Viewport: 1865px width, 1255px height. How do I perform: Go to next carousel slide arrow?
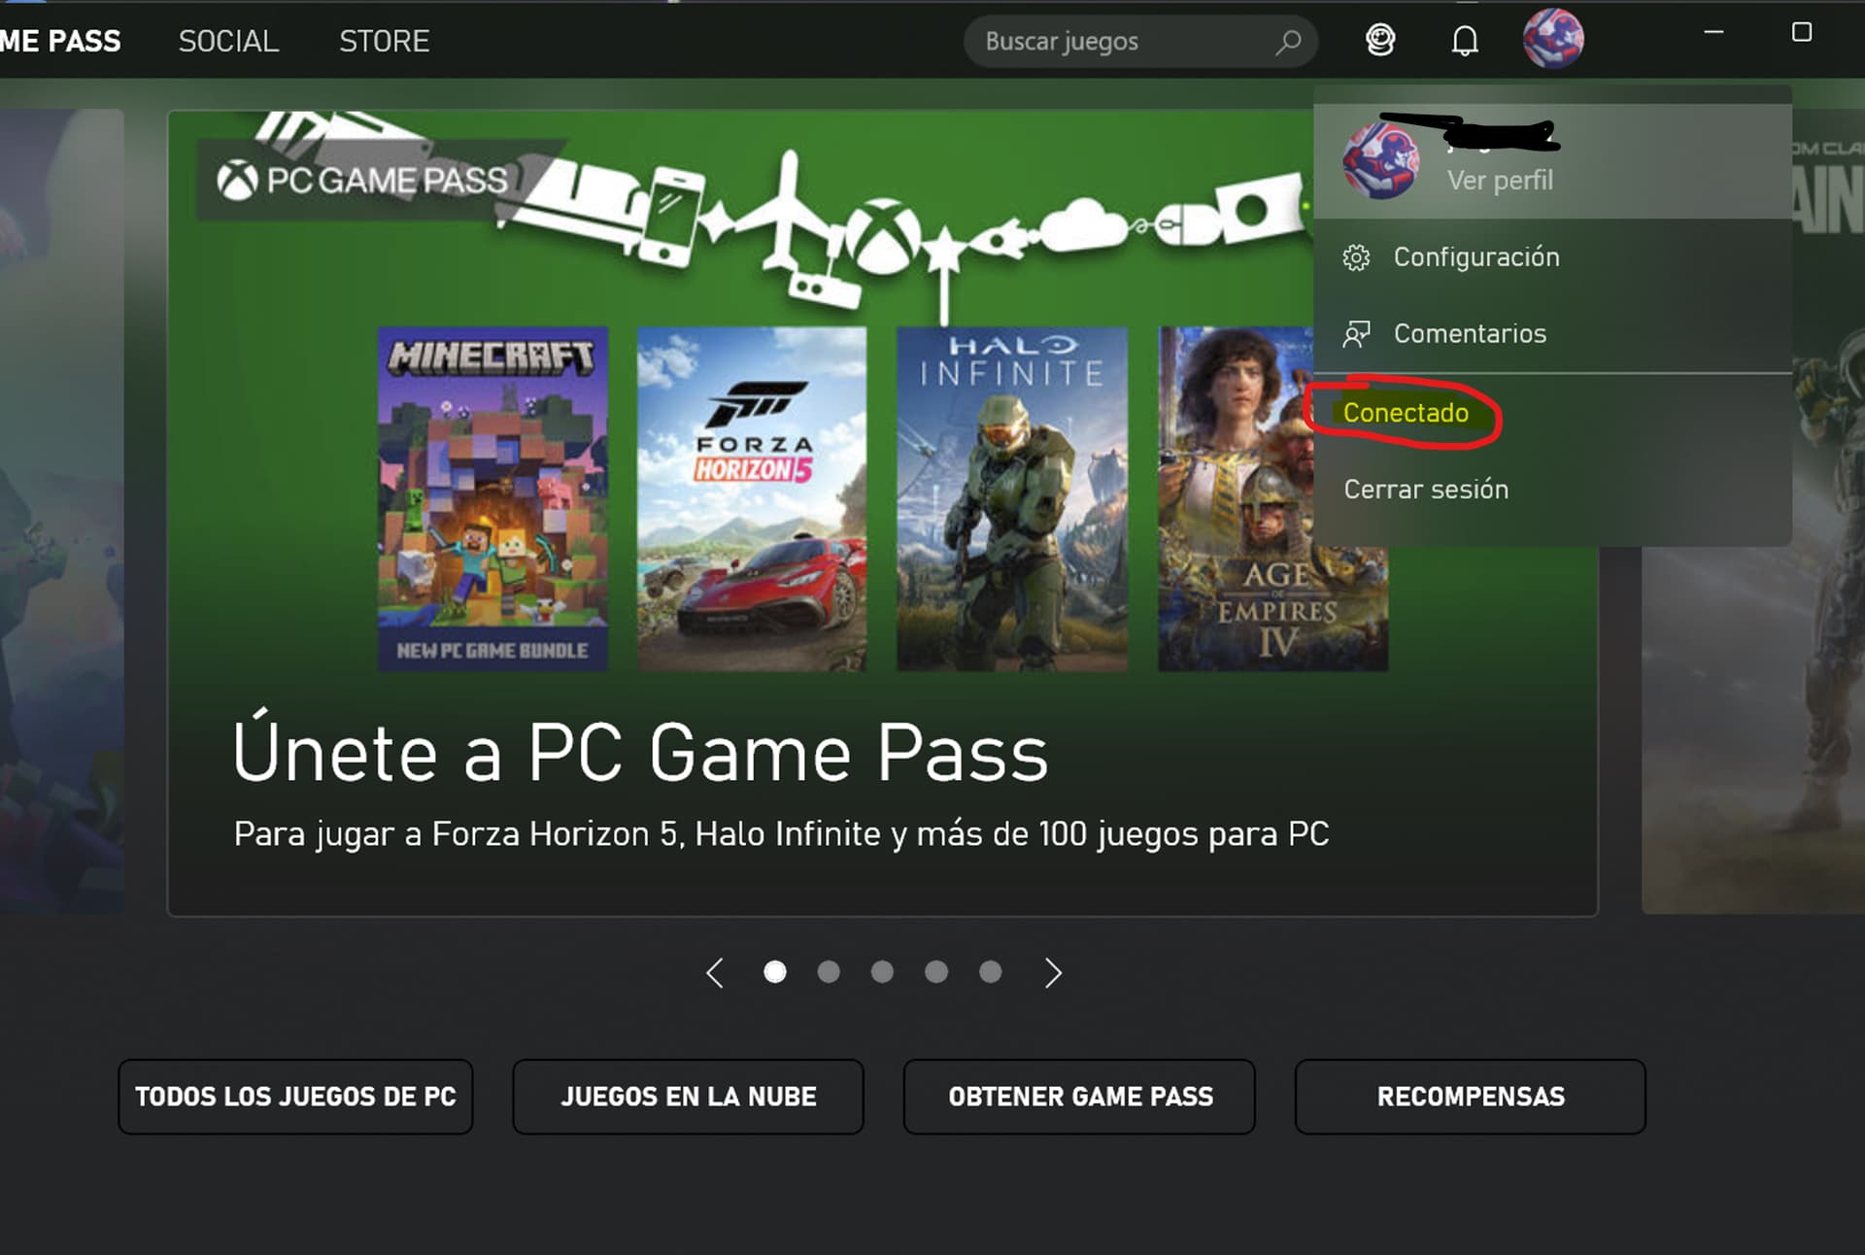pos(1053,972)
